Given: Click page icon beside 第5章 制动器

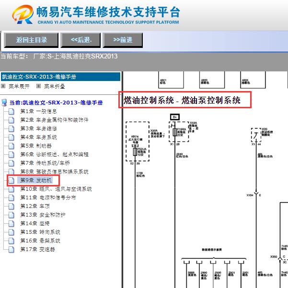Looking at the screenshot, I should [12, 146].
